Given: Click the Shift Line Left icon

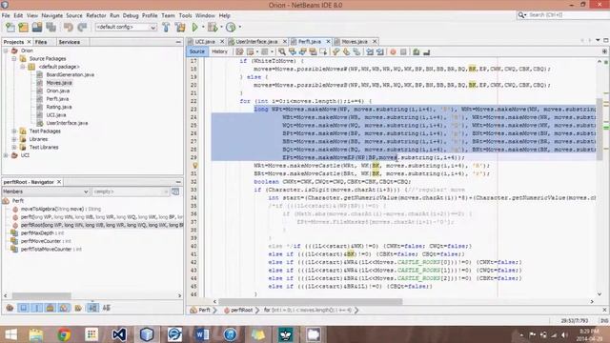Looking at the screenshot, I should (370, 51).
